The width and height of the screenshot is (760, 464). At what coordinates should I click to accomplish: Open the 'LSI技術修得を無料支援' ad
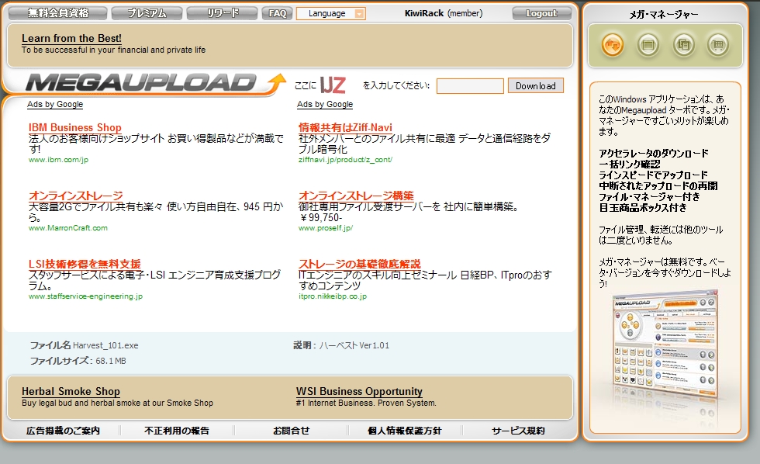click(x=85, y=264)
